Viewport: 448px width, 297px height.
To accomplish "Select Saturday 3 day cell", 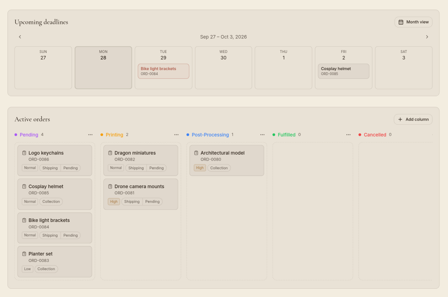I will coord(404,67).
